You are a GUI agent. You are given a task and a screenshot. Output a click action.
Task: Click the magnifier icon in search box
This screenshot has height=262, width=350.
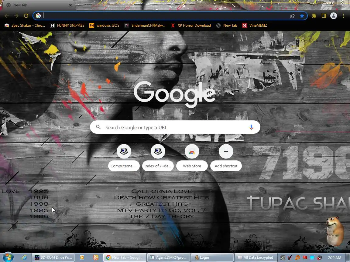[x=98, y=127]
